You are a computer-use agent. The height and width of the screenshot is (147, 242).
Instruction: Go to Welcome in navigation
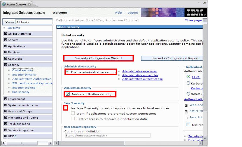tap(14, 28)
